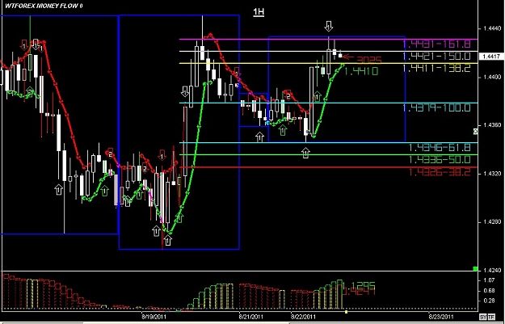The height and width of the screenshot is (324, 505).
Task: Select the 1.4336-50.0 Fibonacci label
Action: click(440, 159)
